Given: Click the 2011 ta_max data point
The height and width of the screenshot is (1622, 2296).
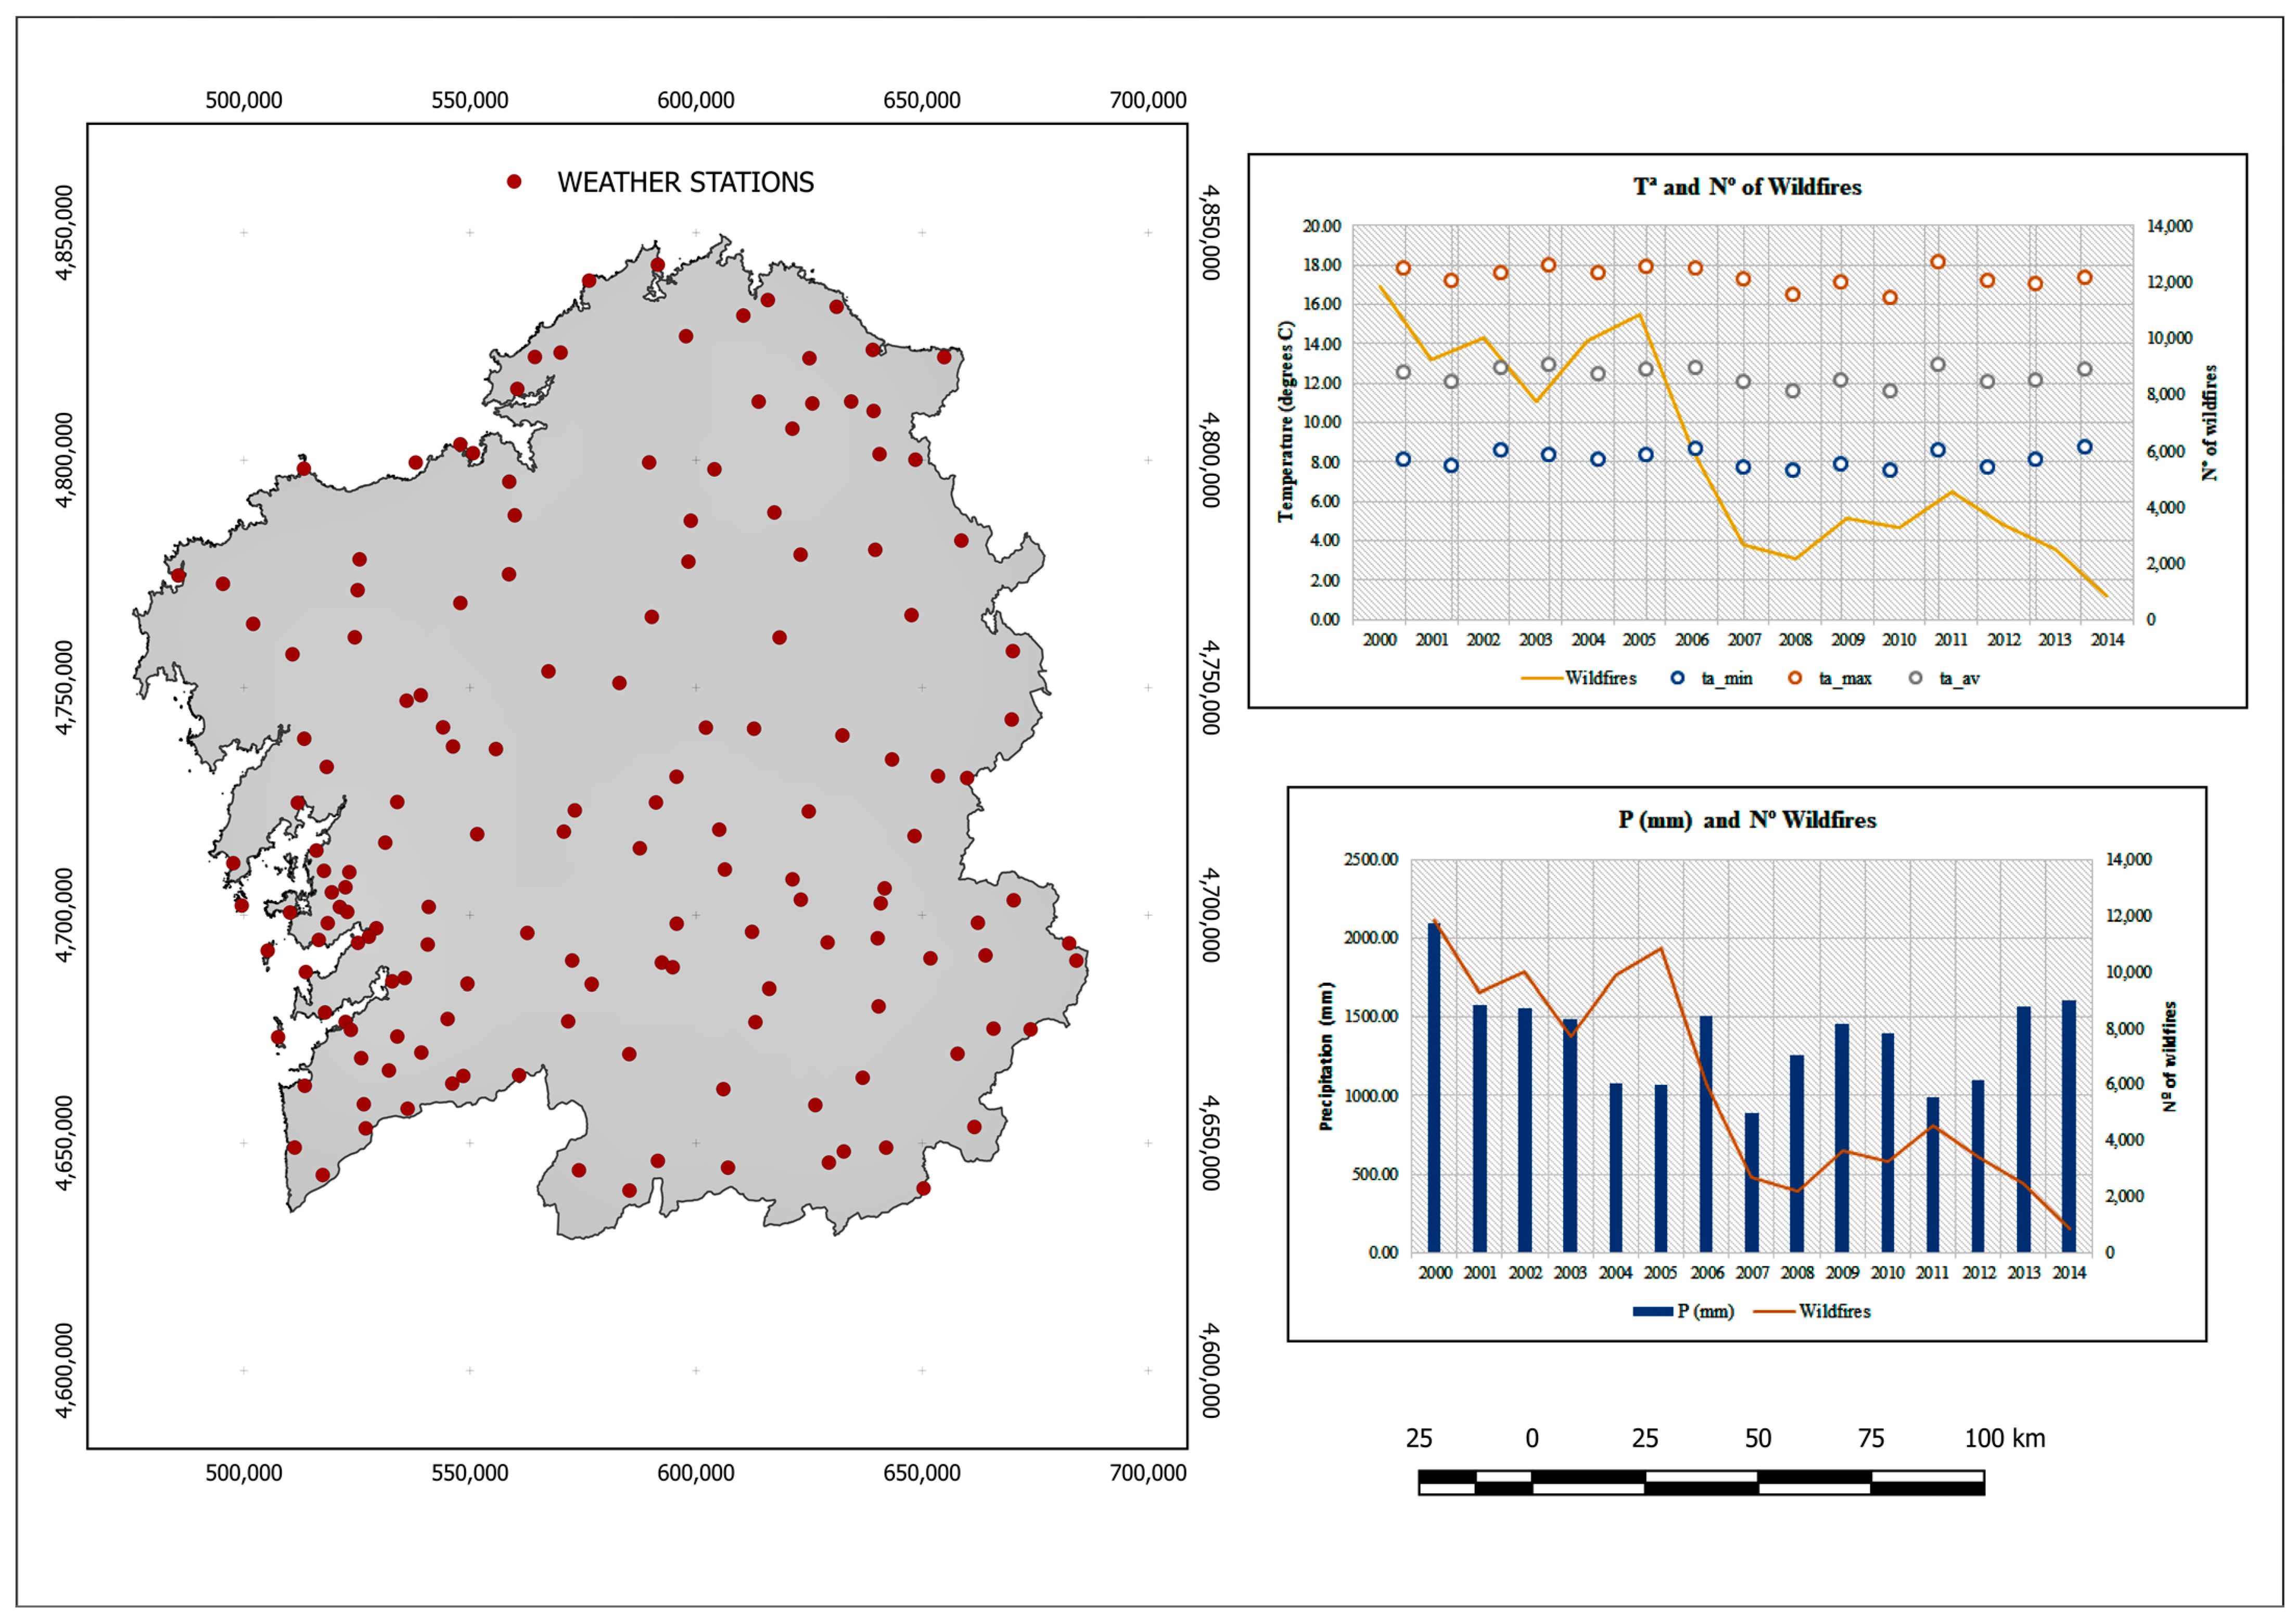Looking at the screenshot, I should pos(1938,262).
